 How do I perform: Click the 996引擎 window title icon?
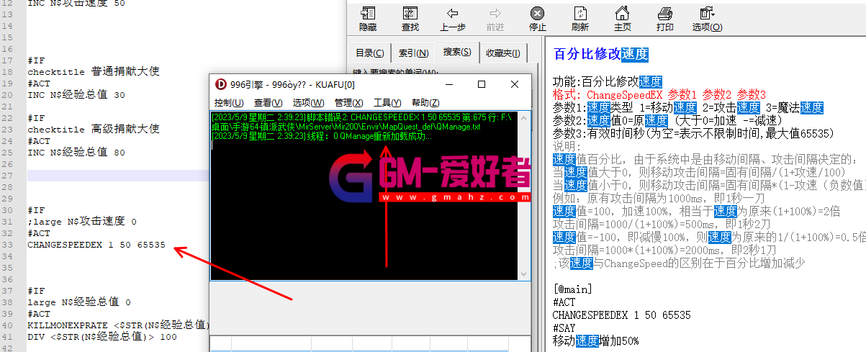pyautogui.click(x=220, y=84)
